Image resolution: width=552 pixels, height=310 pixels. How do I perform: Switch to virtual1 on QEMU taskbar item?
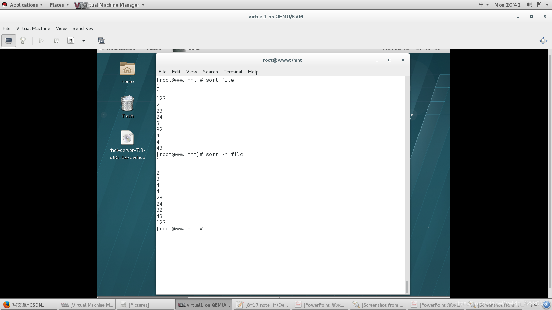point(204,305)
